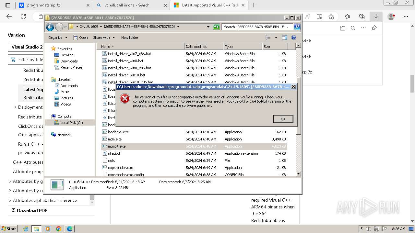Select nxpsrender.exe file

point(120,168)
